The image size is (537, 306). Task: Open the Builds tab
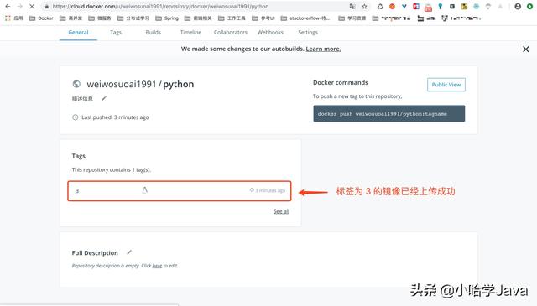tap(153, 32)
